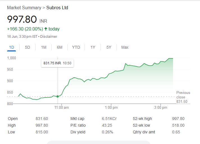This screenshot has height=144, width=200.
Task: Switch to the 5D tab
Action: coord(28,47)
